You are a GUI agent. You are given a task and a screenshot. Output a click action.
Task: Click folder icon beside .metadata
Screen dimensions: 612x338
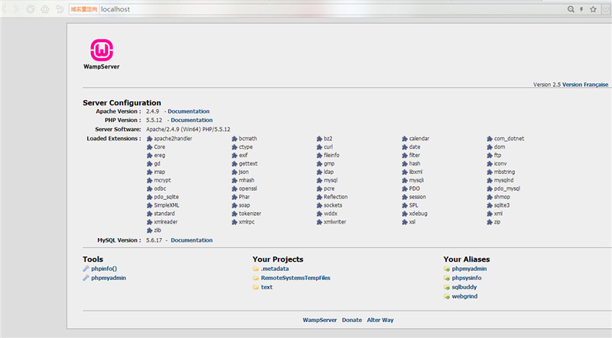[256, 269]
